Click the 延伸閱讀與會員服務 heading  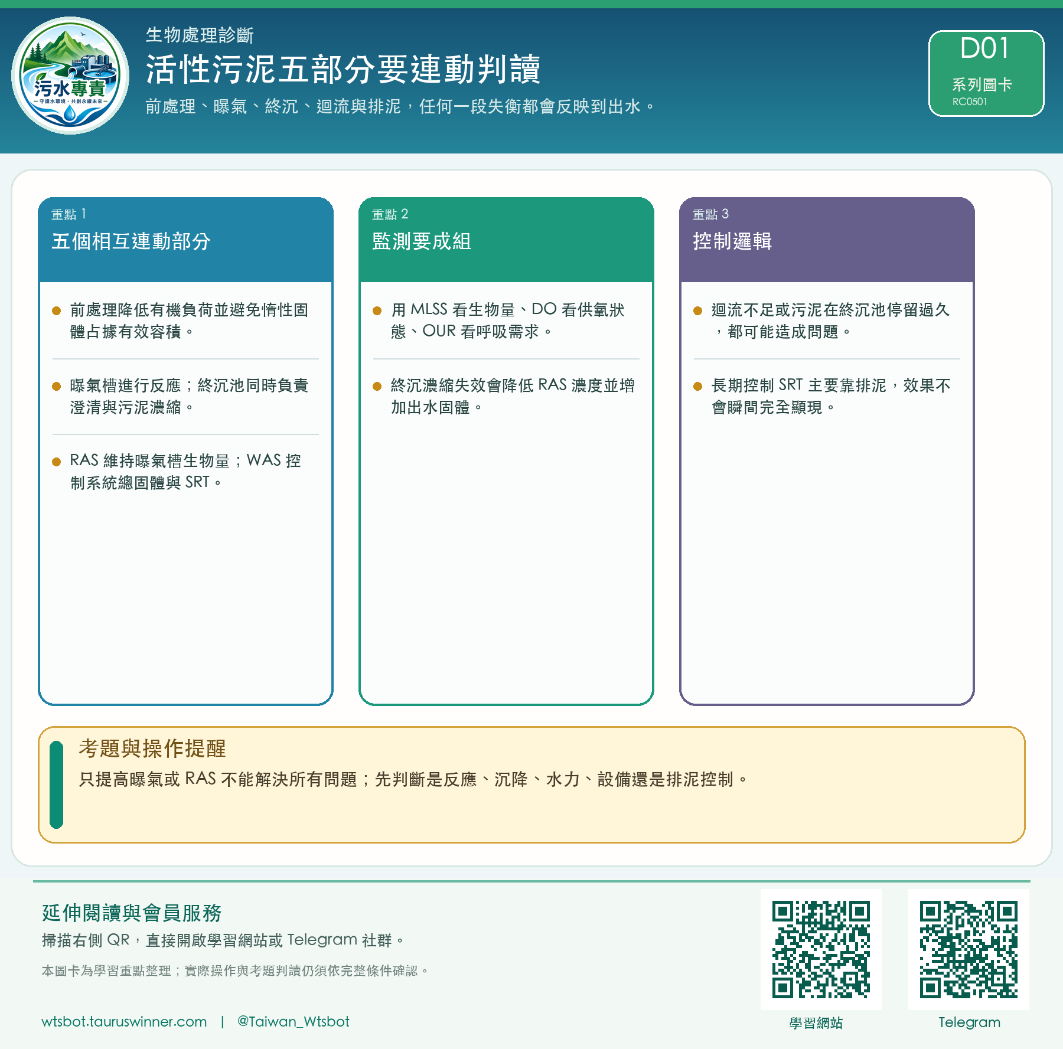[132, 913]
